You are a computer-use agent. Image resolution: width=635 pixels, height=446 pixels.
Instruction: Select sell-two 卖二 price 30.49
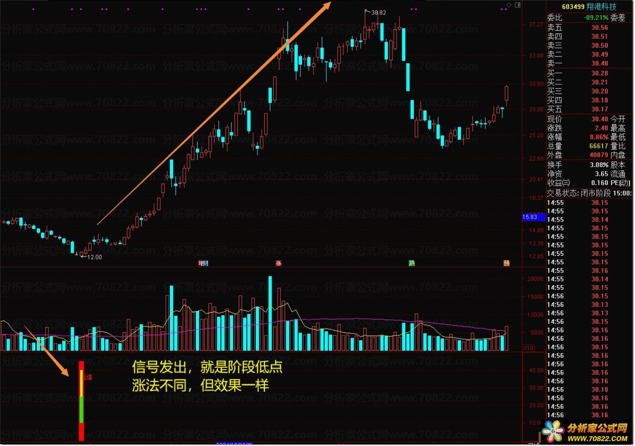point(599,54)
